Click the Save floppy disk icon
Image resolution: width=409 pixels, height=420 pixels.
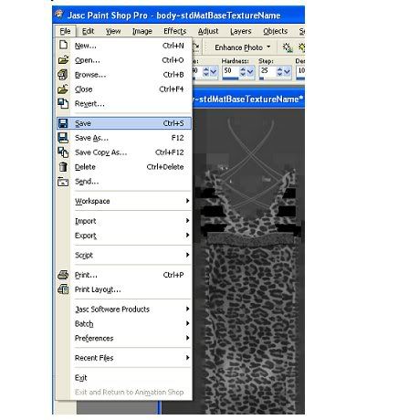tap(63, 123)
